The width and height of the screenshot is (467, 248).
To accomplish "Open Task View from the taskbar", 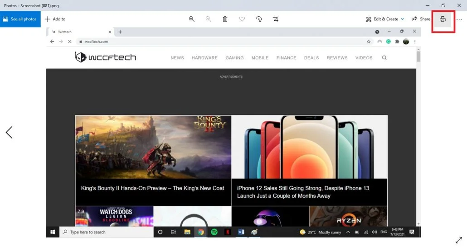I will pyautogui.click(x=173, y=232).
